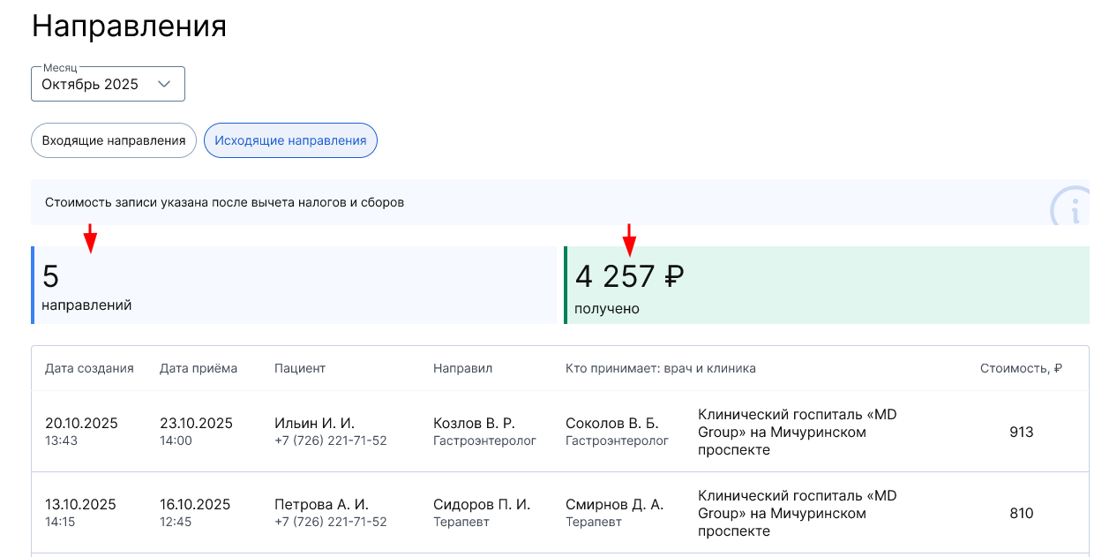
Task: Click the 913 cost value in the table
Action: point(1022,433)
